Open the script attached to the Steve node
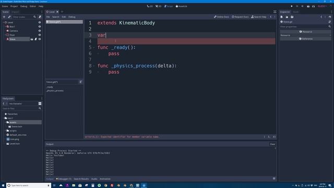This screenshot has width=334, height=188. point(35,39)
